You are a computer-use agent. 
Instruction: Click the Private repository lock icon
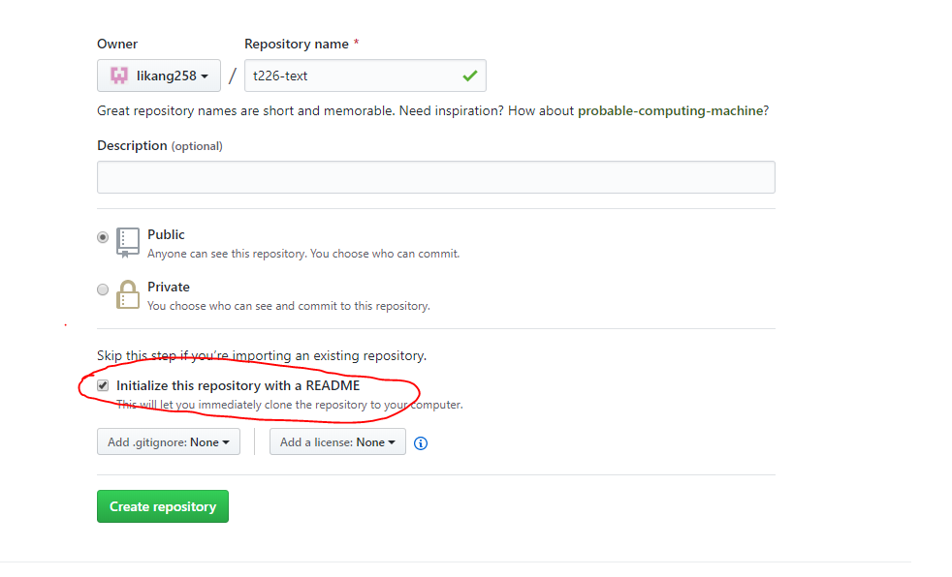pyautogui.click(x=128, y=294)
